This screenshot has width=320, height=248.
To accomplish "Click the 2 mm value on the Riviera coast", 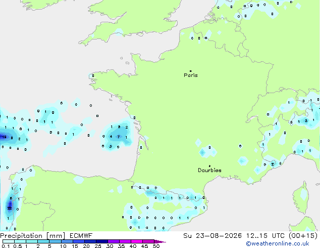I will [x=273, y=164].
